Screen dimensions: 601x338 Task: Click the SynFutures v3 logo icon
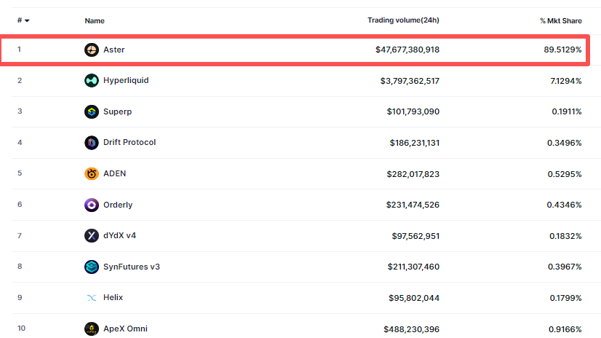tap(91, 267)
